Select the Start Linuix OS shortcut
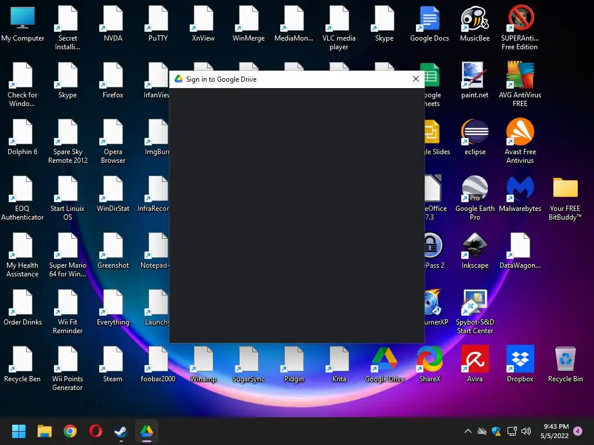Image resolution: width=594 pixels, height=445 pixels. pyautogui.click(x=68, y=198)
